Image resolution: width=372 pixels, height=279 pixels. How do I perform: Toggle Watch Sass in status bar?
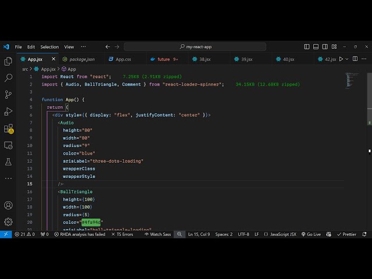tap(157, 234)
